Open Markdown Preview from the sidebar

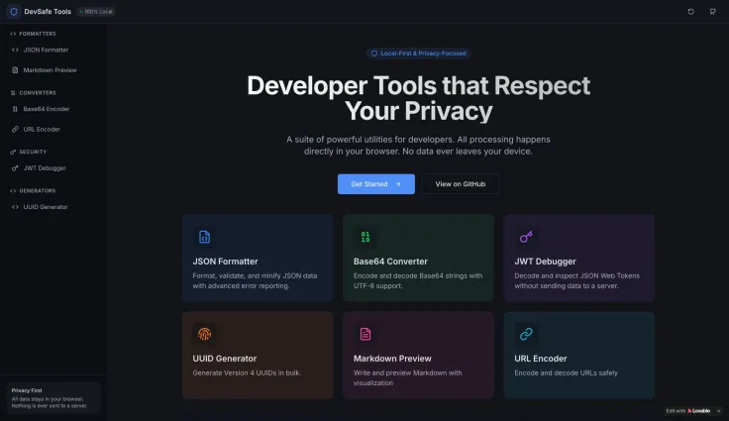pyautogui.click(x=53, y=70)
